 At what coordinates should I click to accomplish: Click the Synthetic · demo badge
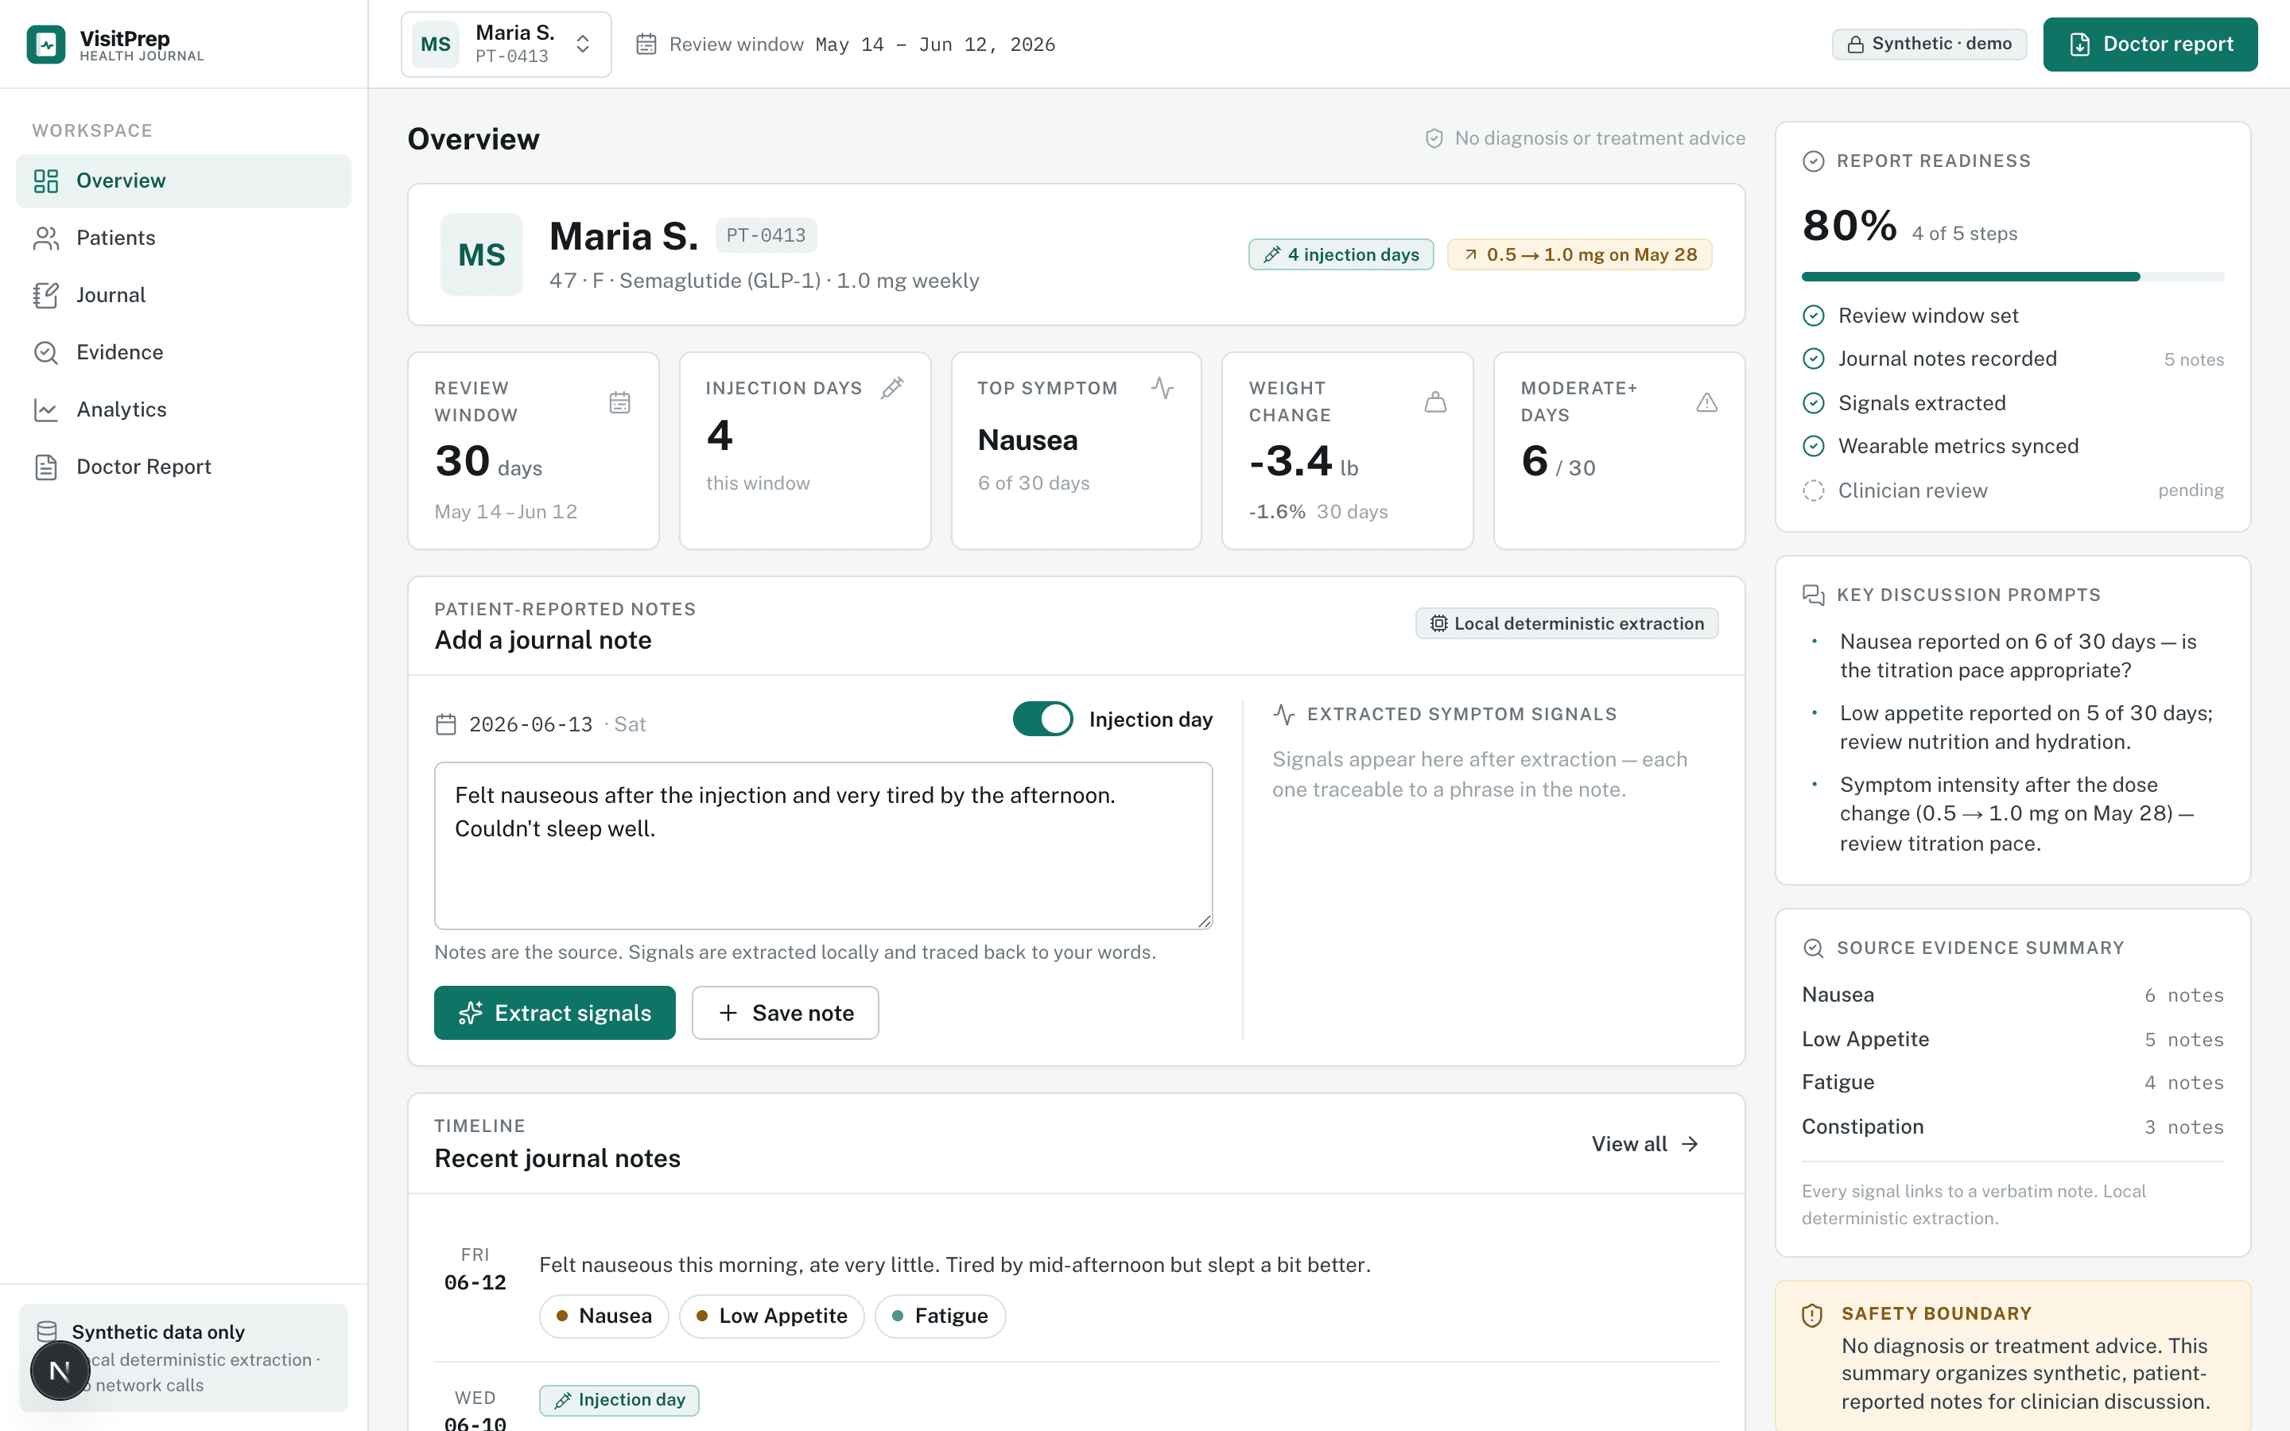point(1930,45)
